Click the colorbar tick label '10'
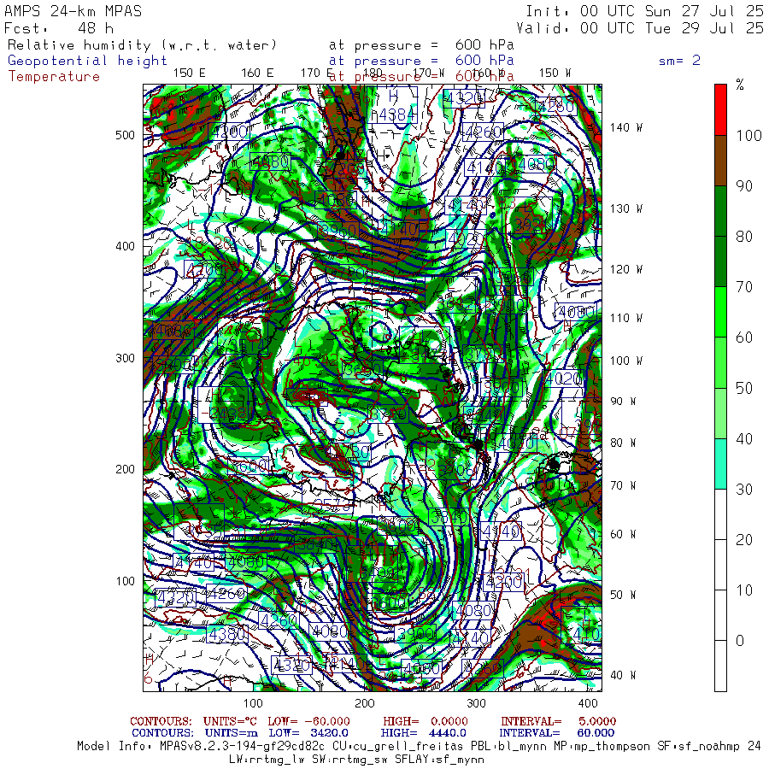 point(744,590)
